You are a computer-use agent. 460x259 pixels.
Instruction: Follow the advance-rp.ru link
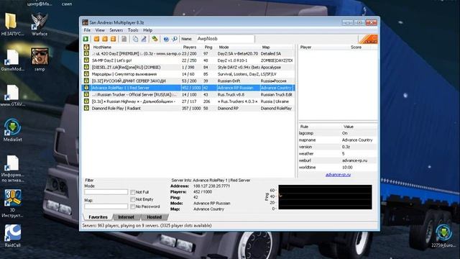(x=338, y=175)
